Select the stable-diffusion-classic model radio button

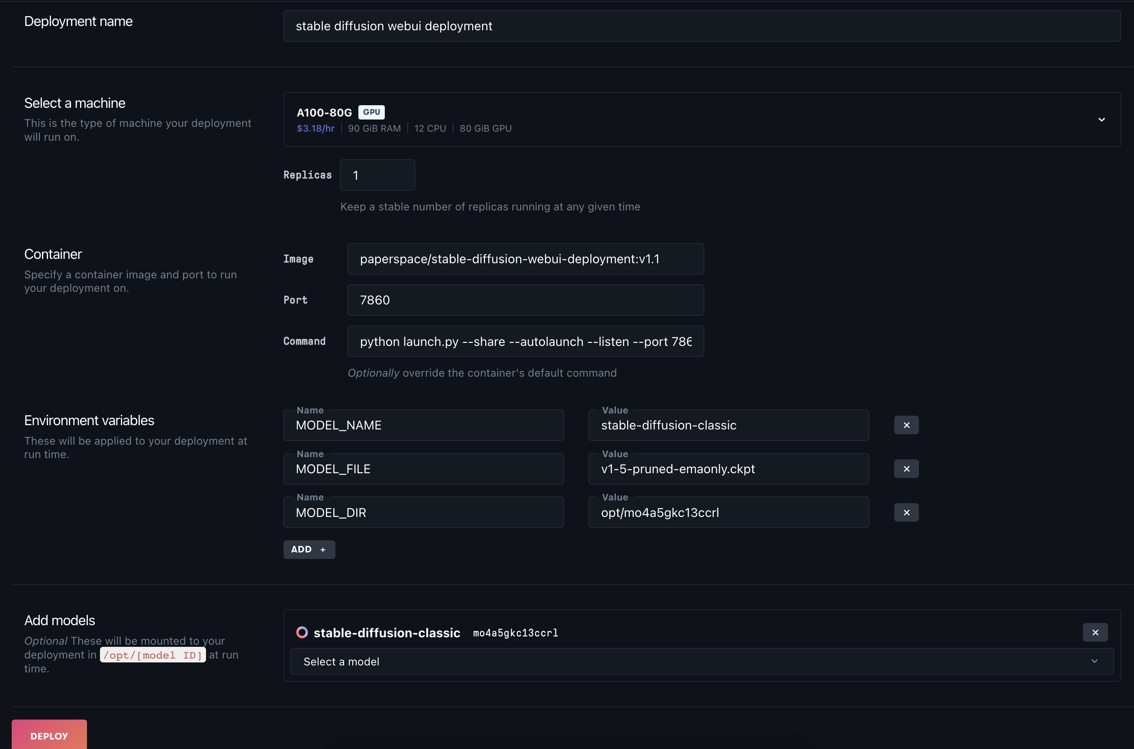click(x=302, y=632)
